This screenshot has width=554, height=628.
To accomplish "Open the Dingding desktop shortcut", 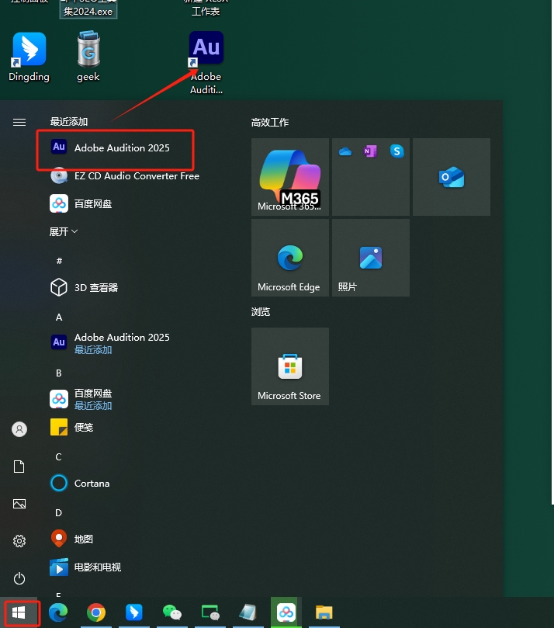I will click(29, 57).
